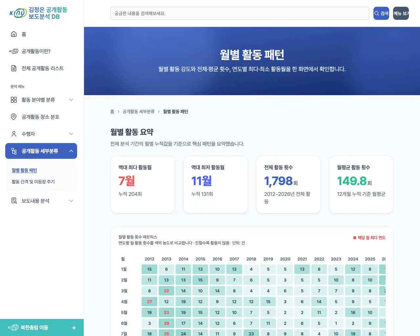Click the 2019 column header
Image resolution: width=420 pixels, height=336 pixels.
268,259
